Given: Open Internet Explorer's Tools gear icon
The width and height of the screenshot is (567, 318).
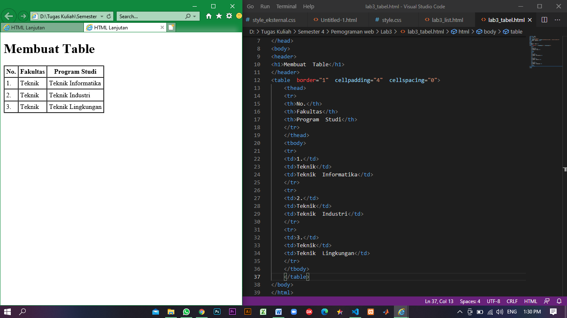Looking at the screenshot, I should tap(229, 16).
